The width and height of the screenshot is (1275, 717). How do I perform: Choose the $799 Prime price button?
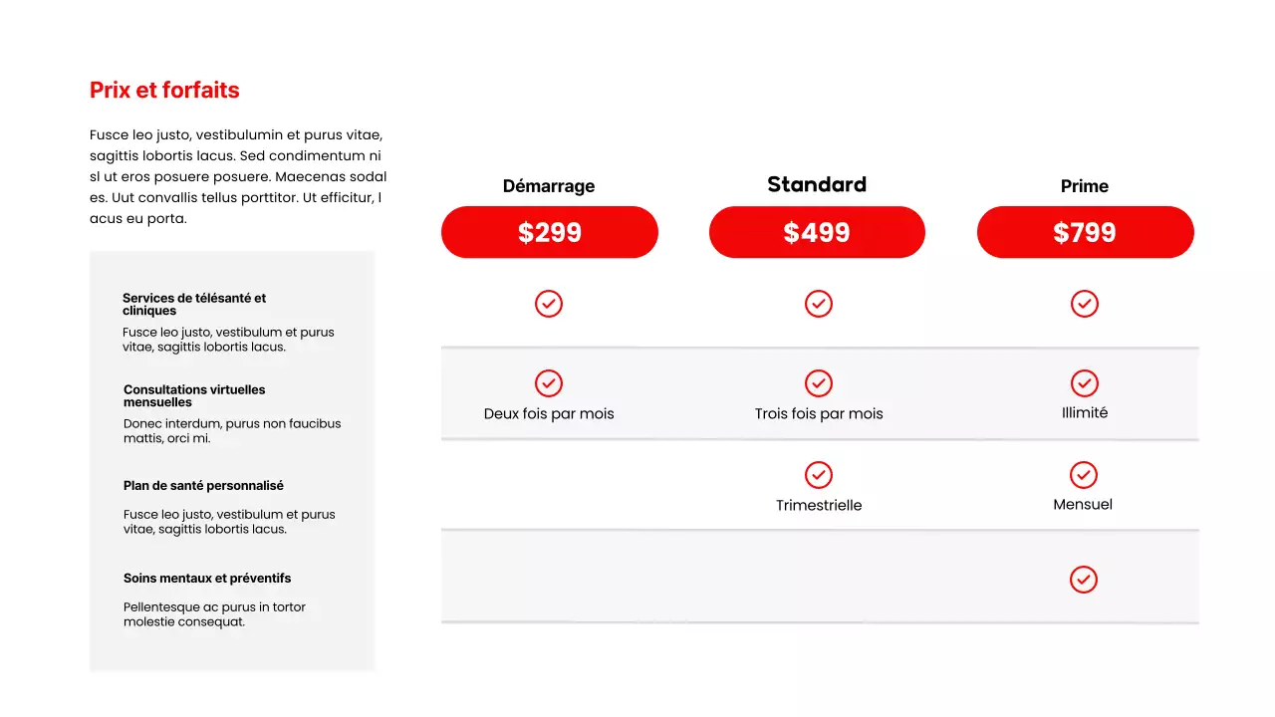click(x=1085, y=232)
